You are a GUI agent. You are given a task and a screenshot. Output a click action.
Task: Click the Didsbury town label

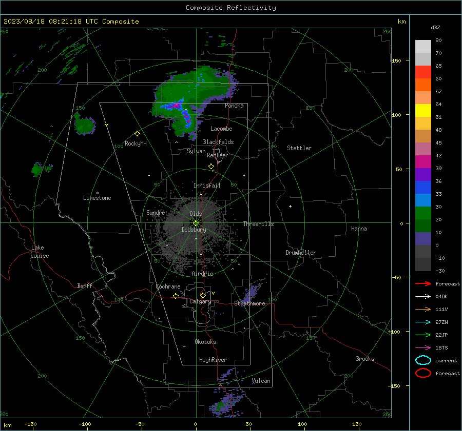[x=194, y=230]
